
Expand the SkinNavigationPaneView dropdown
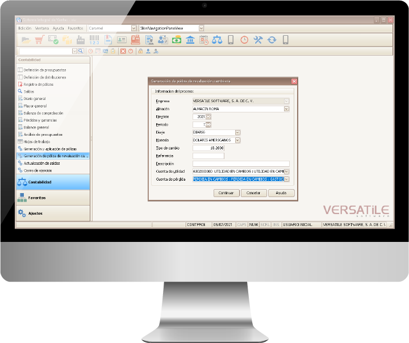201,28
